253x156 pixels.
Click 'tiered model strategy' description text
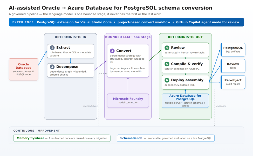tap(127, 59)
